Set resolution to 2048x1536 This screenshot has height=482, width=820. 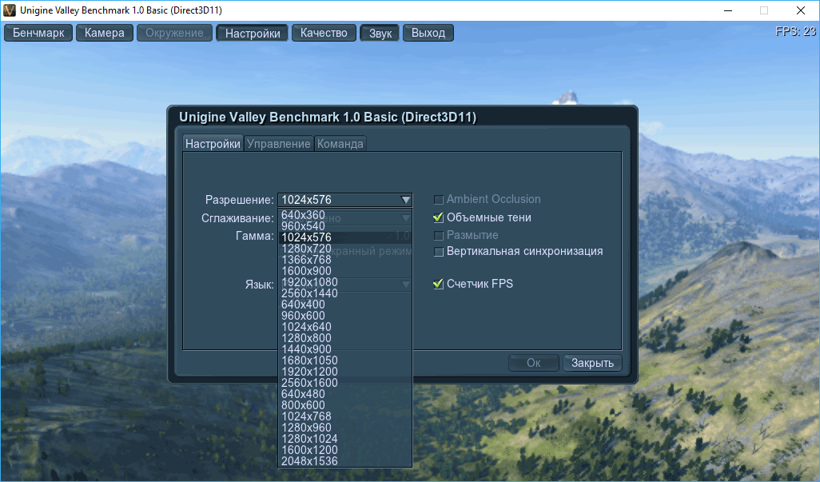(x=345, y=461)
